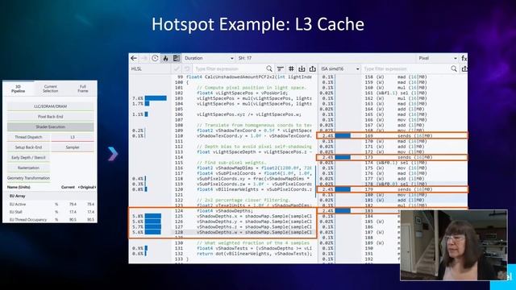Click the ISA pane search magnifier
Image resolution: width=516 pixels, height=290 pixels.
coord(454,68)
